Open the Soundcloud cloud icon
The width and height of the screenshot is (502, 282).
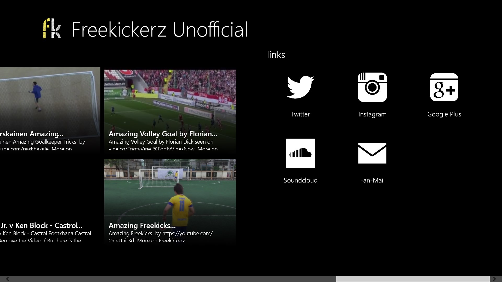click(x=300, y=153)
